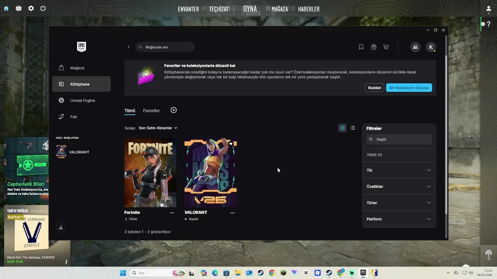Open File Explorer from taskbar

click(238, 273)
